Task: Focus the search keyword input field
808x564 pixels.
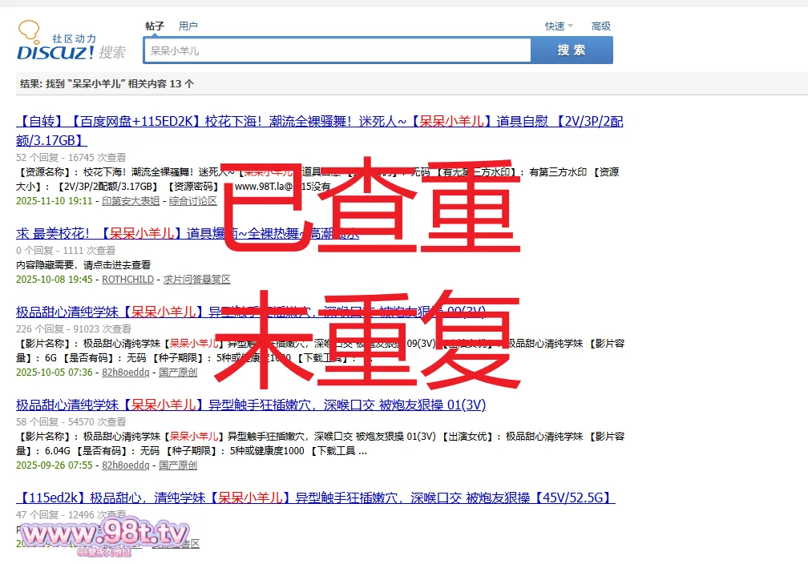Action: 337,50
